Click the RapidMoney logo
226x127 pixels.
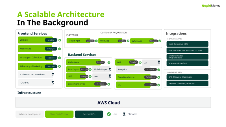coord(210,5)
